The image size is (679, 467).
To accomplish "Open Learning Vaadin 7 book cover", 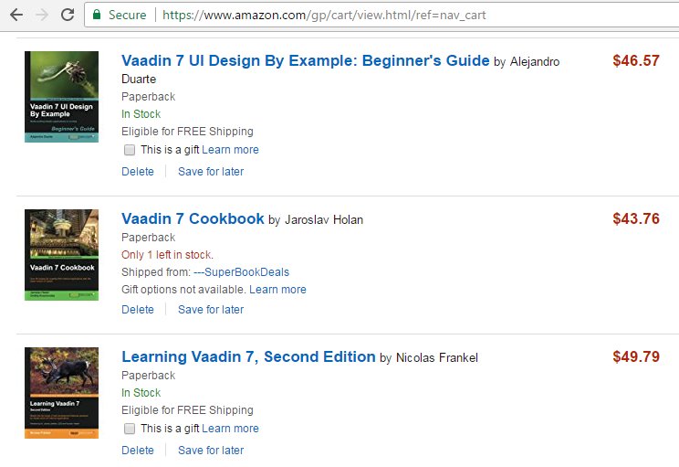I will 61,392.
